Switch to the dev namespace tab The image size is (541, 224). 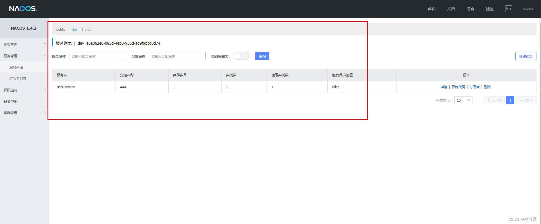(75, 30)
